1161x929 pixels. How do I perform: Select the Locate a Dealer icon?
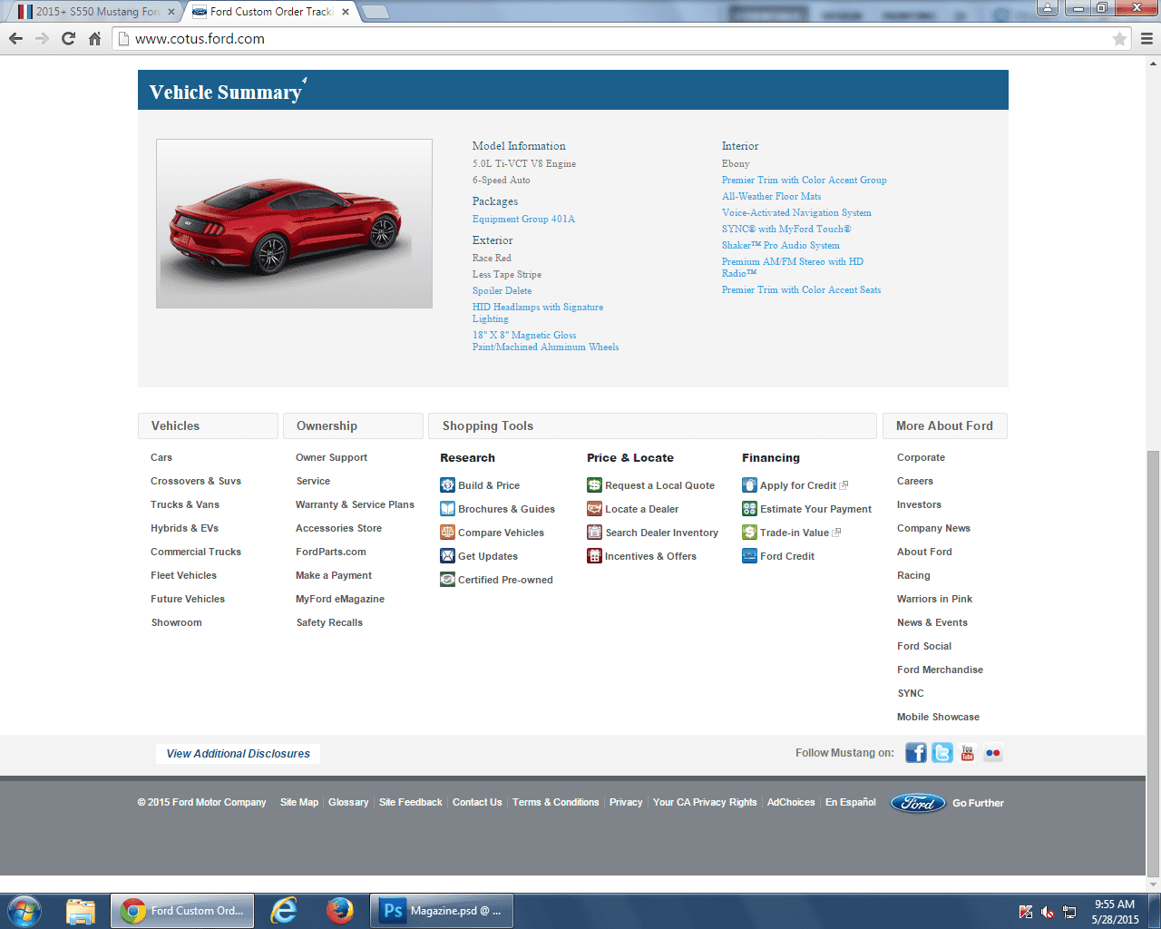pyautogui.click(x=594, y=509)
